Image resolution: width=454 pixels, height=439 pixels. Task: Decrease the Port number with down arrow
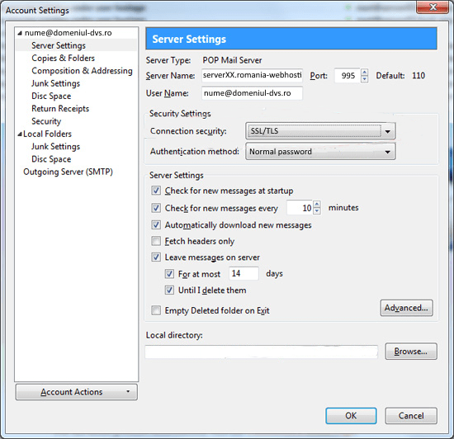[365, 79]
